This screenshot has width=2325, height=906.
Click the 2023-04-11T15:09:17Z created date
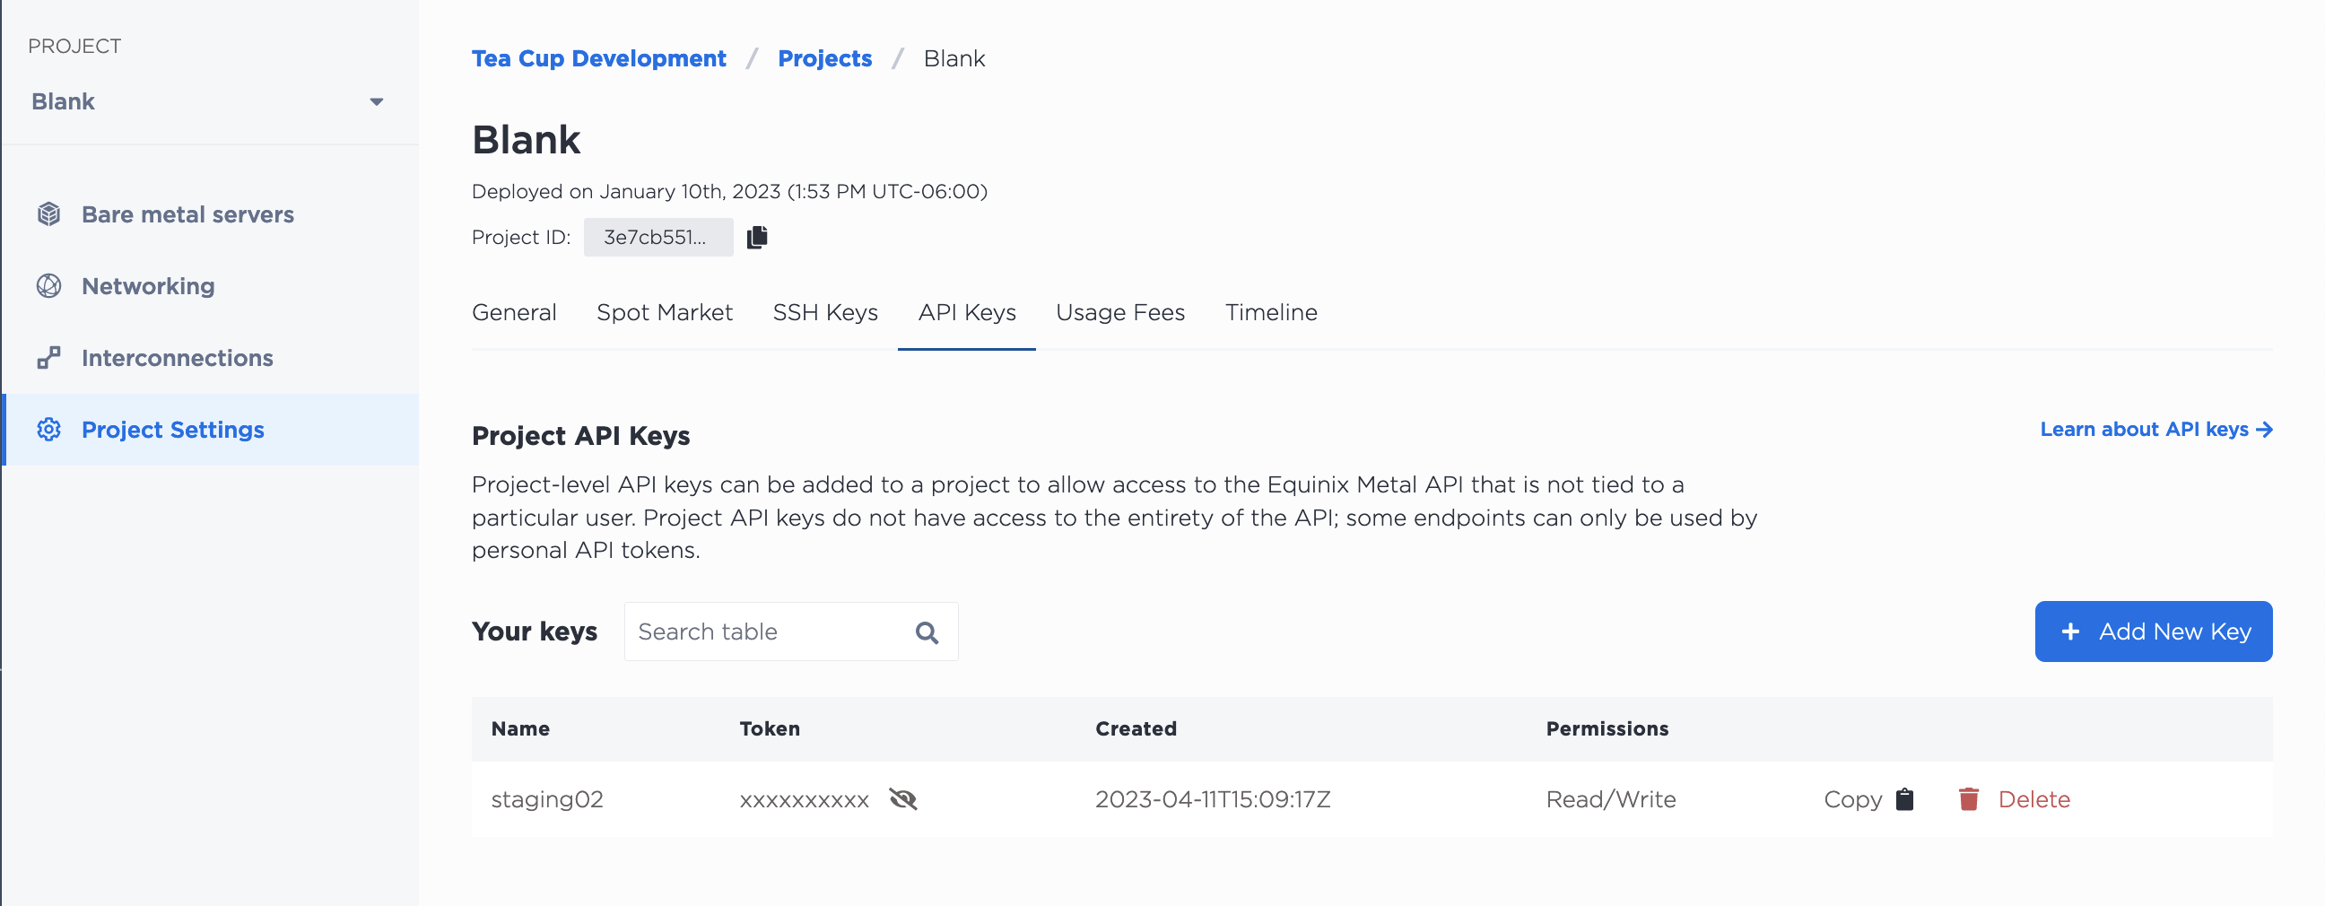1212,799
